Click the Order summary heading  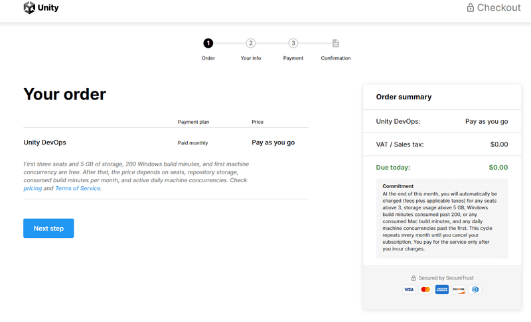404,97
